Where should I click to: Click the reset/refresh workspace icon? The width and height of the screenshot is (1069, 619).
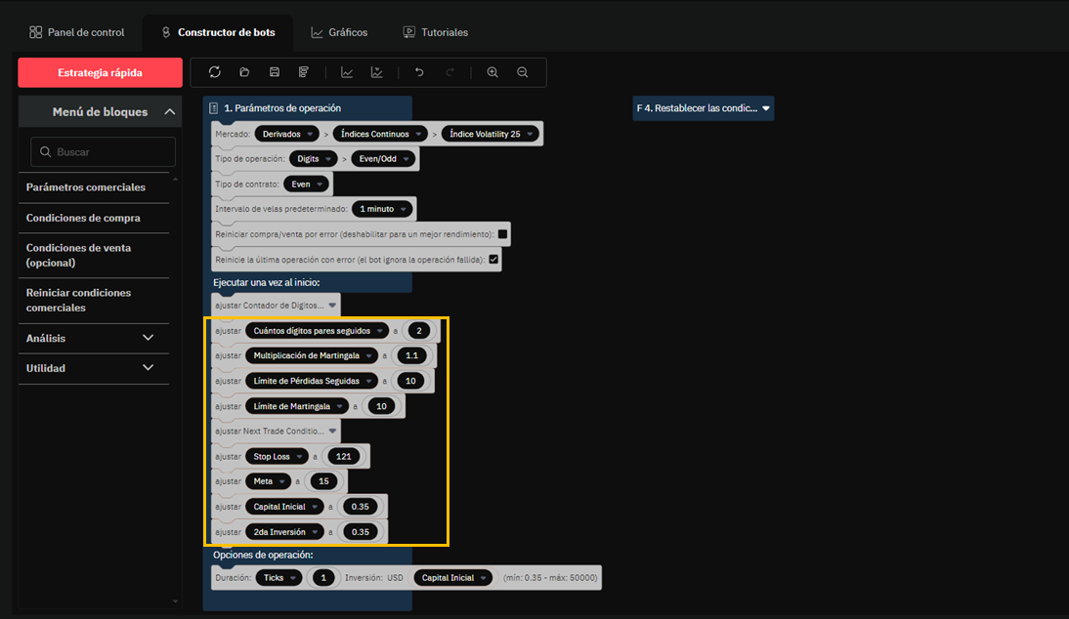pyautogui.click(x=215, y=72)
